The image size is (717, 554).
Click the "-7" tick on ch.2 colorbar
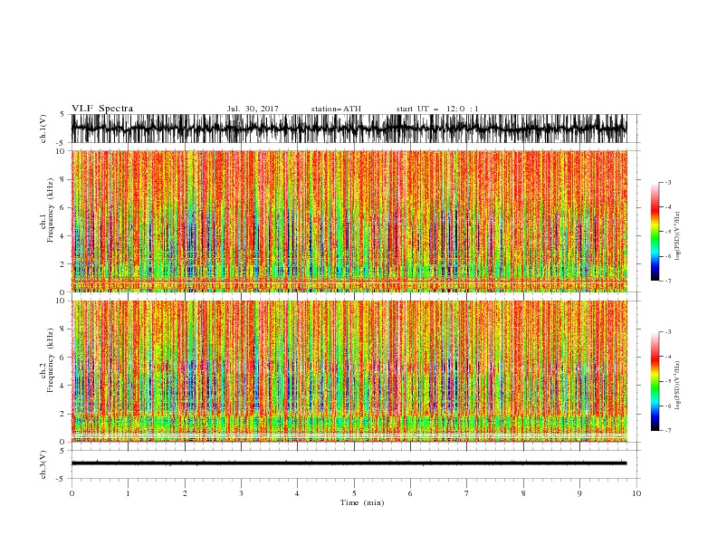[x=668, y=431]
